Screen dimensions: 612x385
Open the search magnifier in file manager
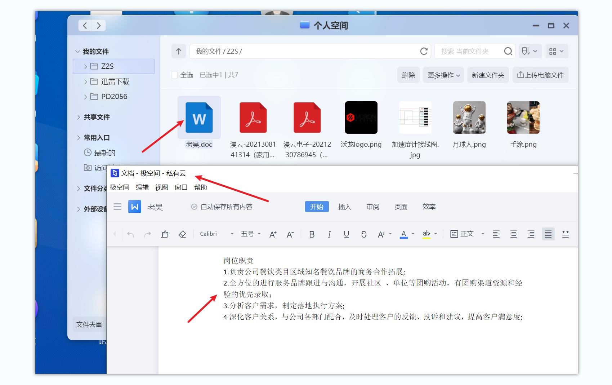[x=508, y=51]
